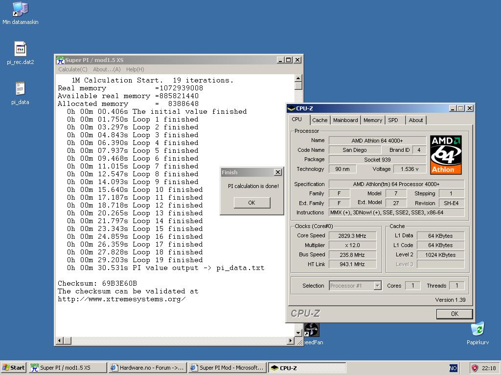Open the Calculate(C) menu in Super PI
Screen dimensions: 501x375
pos(72,69)
